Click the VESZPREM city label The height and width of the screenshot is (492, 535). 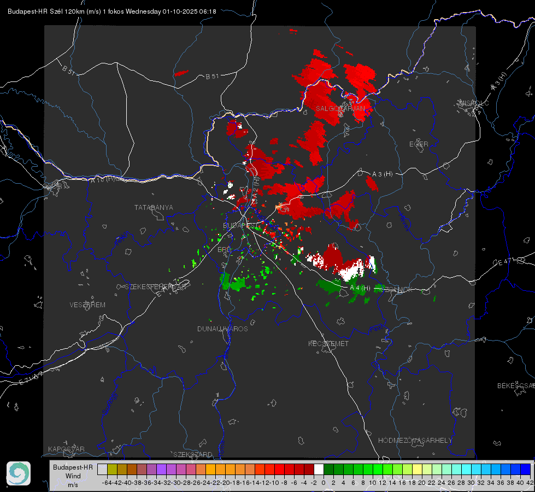point(87,304)
